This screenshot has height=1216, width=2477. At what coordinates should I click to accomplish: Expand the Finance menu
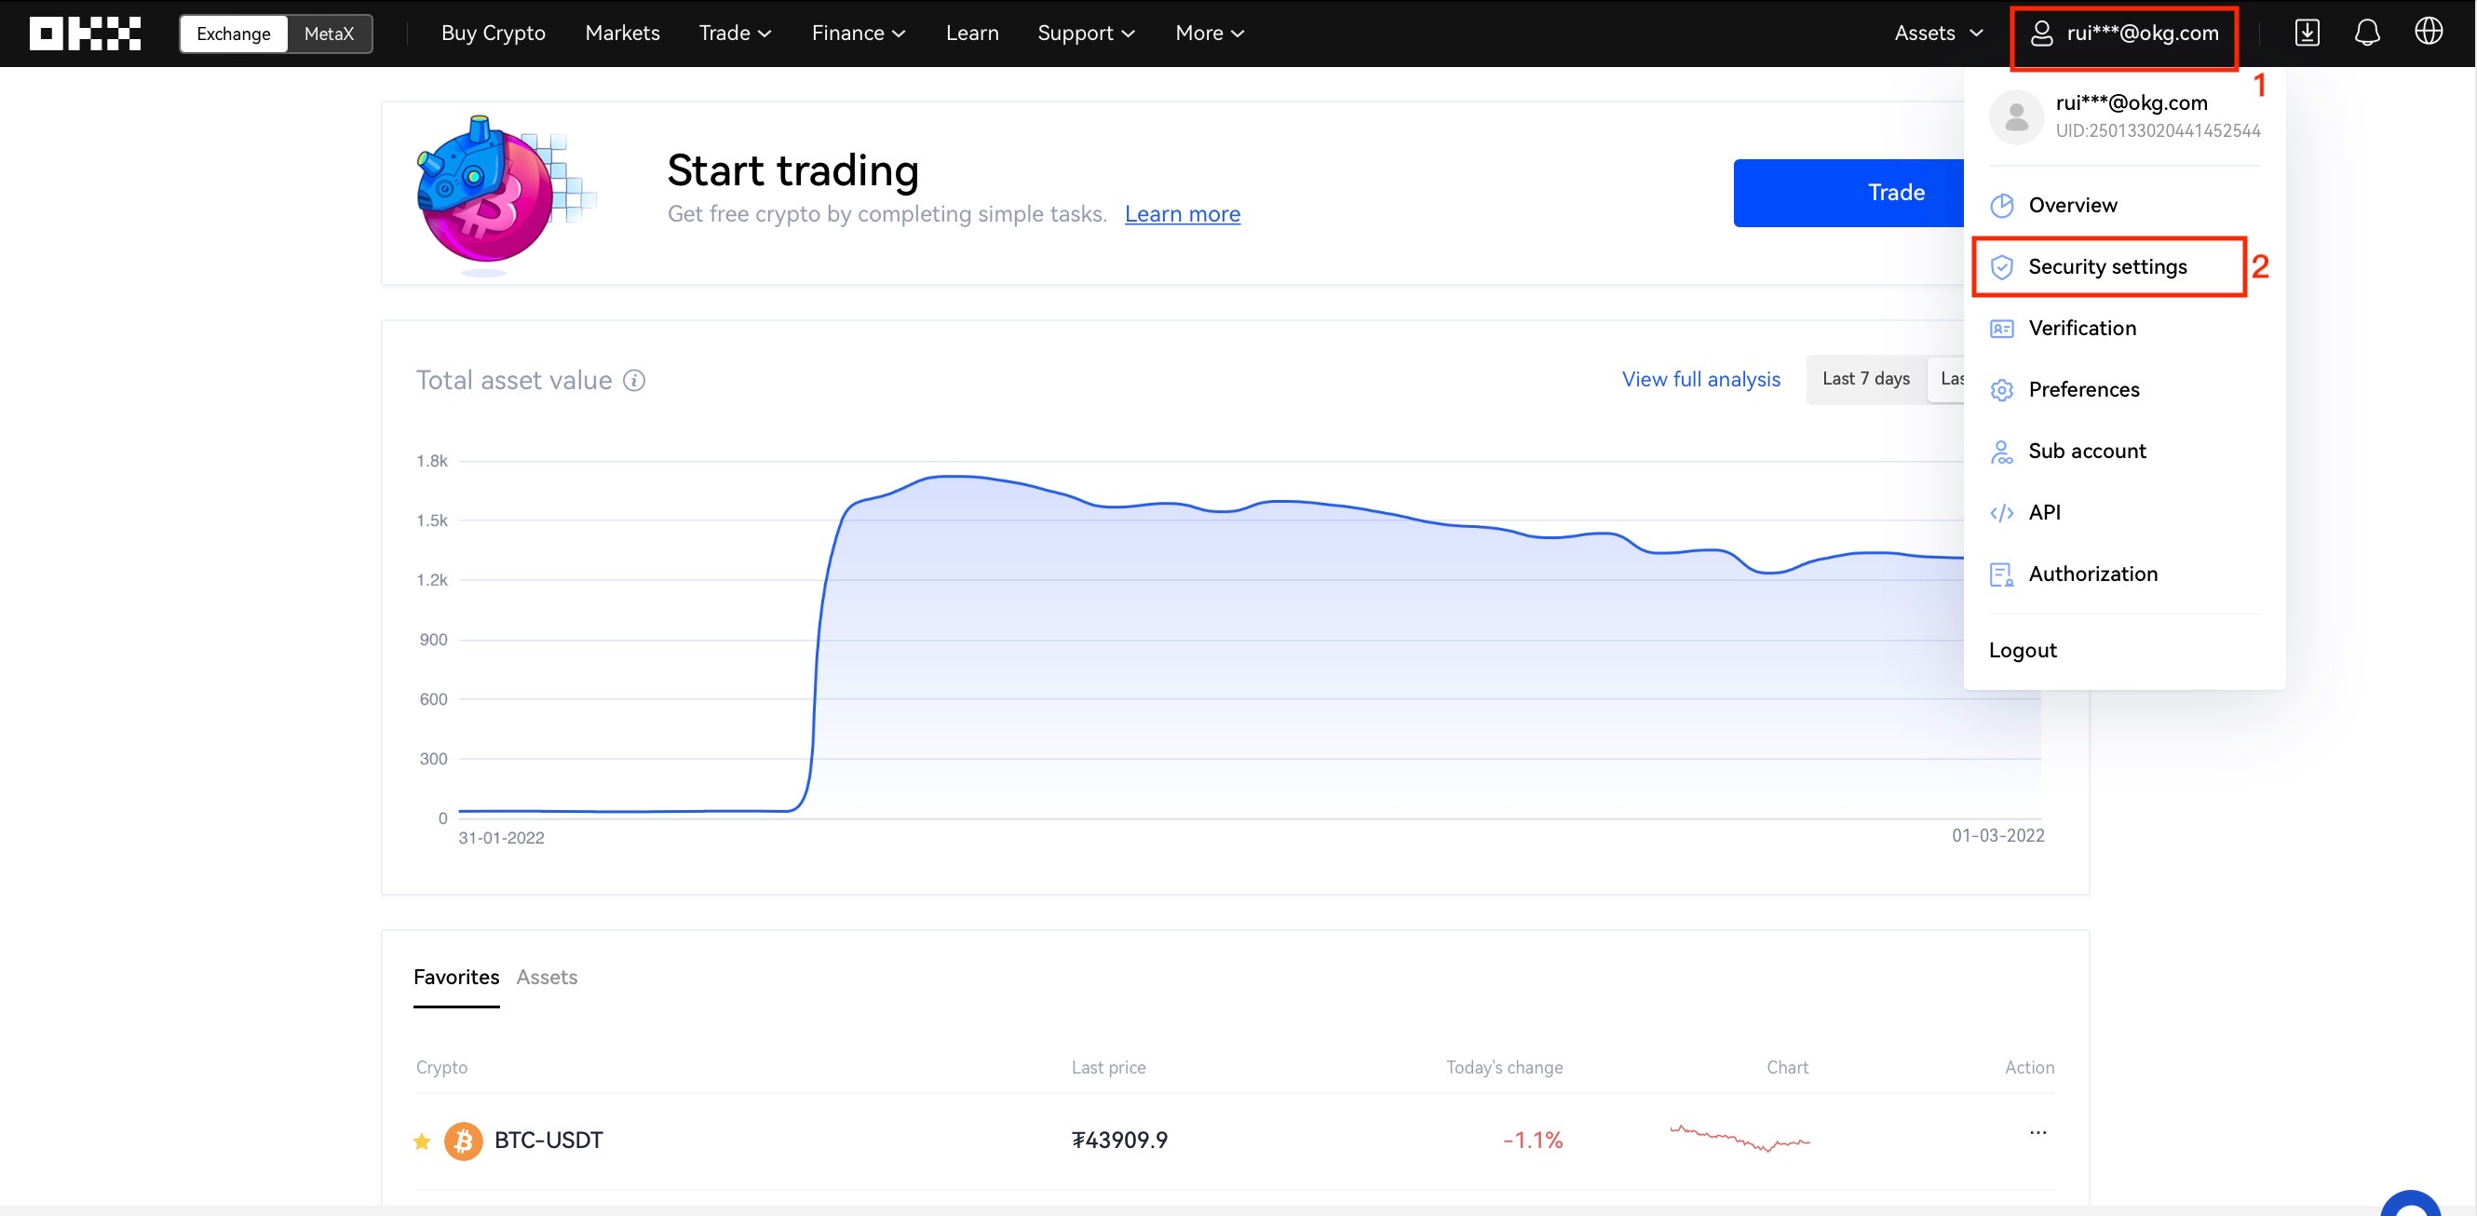point(858,33)
